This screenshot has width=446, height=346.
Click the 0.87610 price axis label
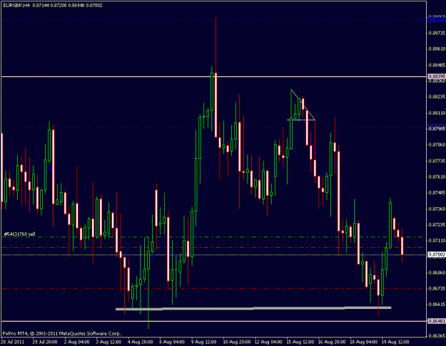[437, 177]
